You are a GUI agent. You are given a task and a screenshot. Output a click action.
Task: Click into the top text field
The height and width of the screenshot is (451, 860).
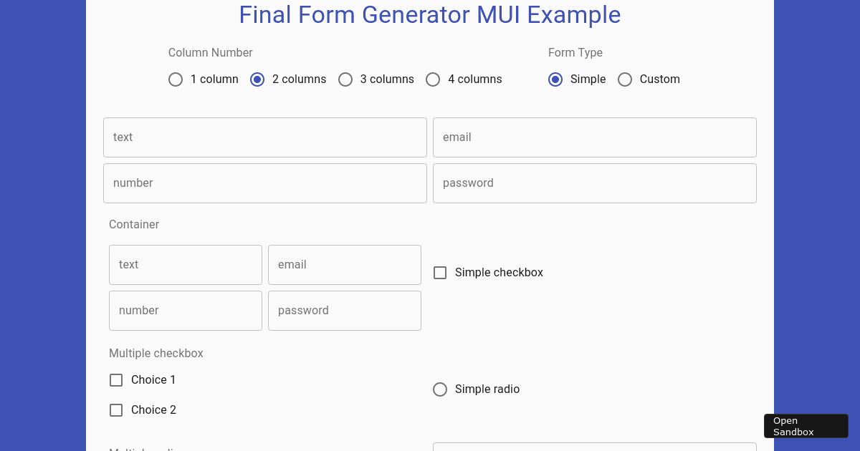(265, 137)
